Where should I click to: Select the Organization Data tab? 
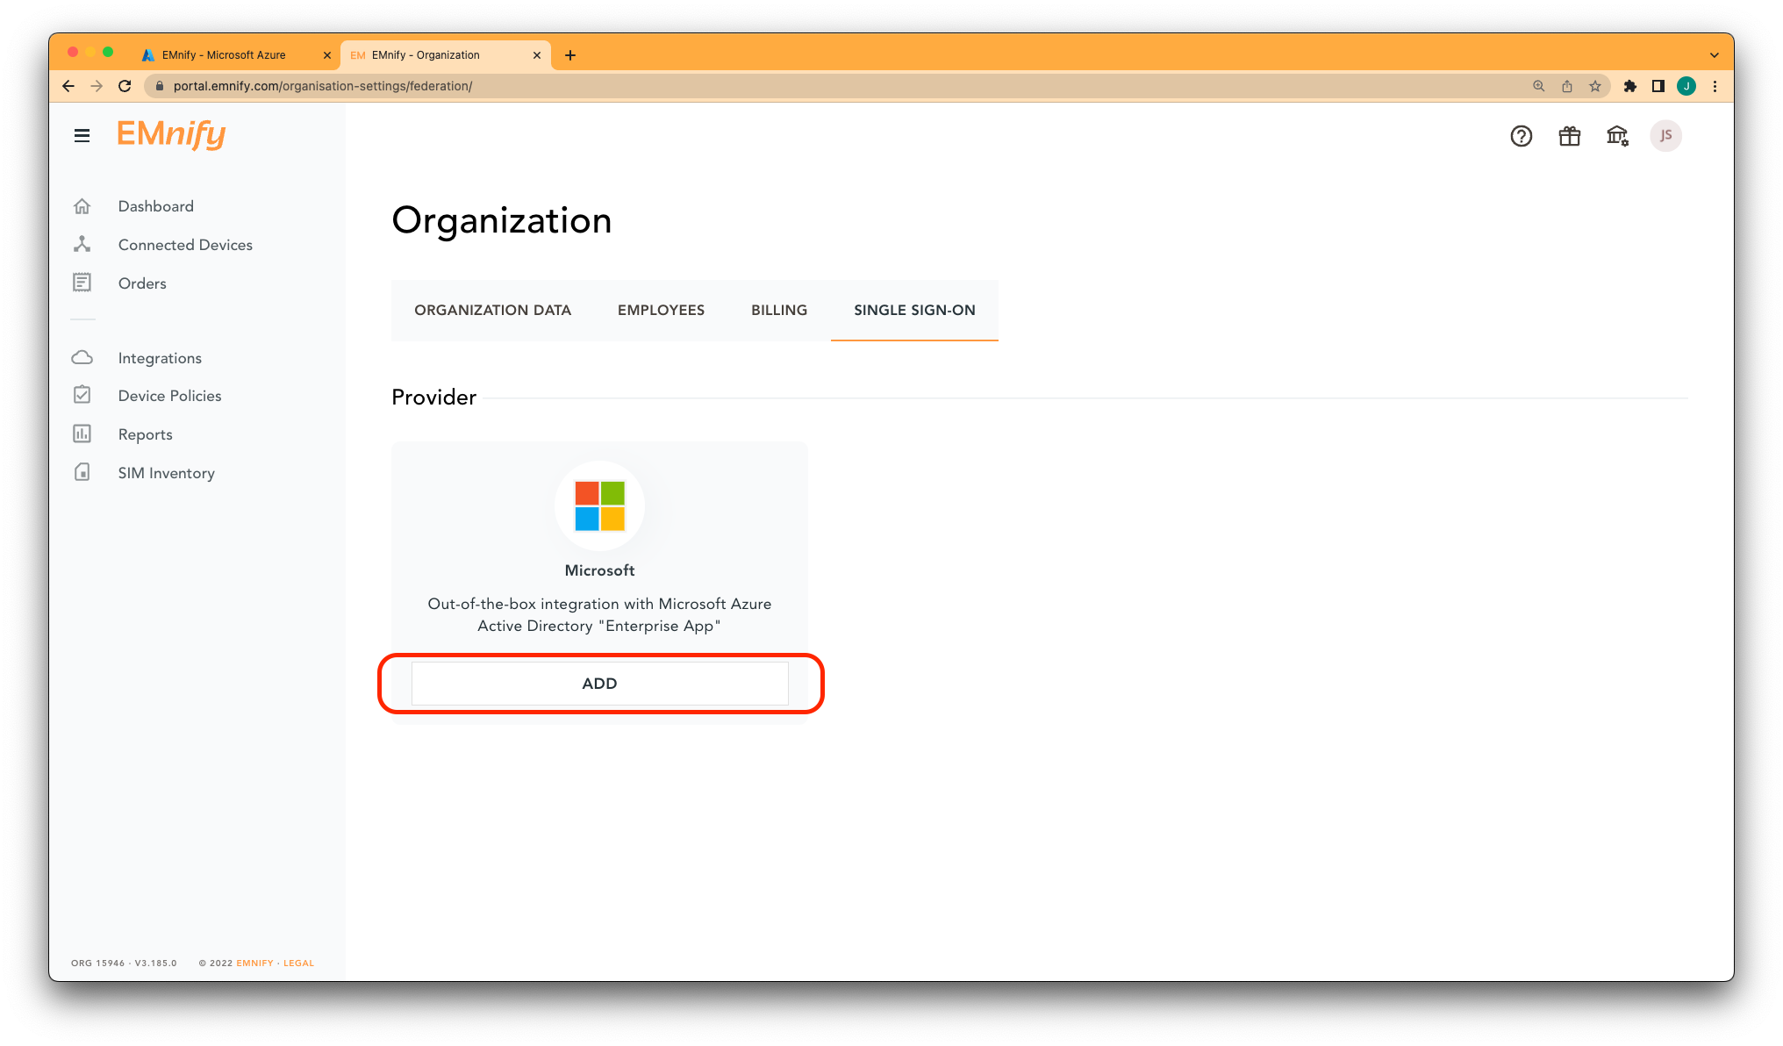pyautogui.click(x=492, y=310)
